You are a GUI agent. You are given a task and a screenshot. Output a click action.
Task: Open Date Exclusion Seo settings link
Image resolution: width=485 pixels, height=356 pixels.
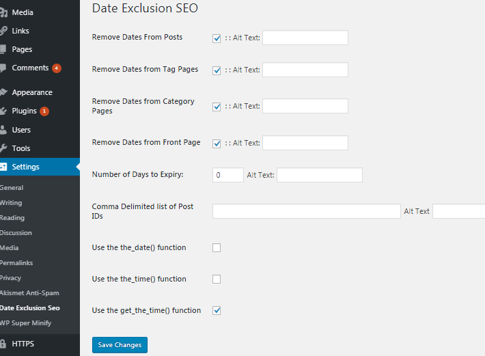(x=29, y=307)
